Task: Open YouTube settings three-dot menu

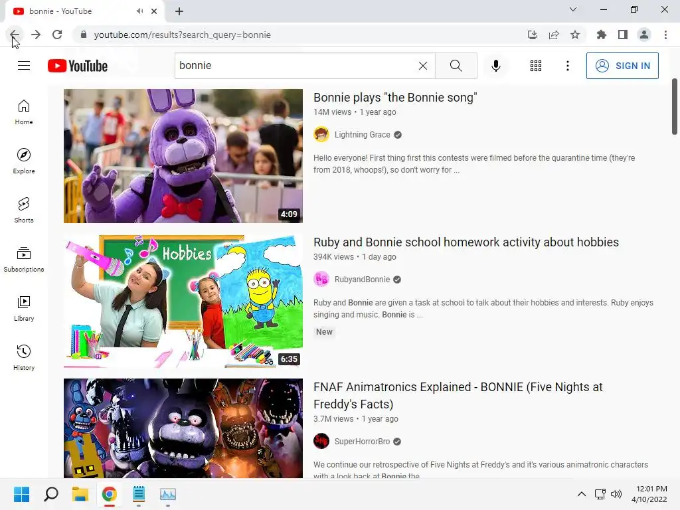Action: tap(567, 66)
